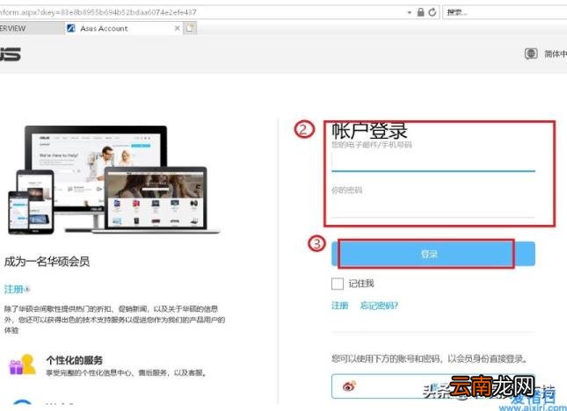Open the 简体中文 language selector
The image size is (567, 411).
pos(556,54)
